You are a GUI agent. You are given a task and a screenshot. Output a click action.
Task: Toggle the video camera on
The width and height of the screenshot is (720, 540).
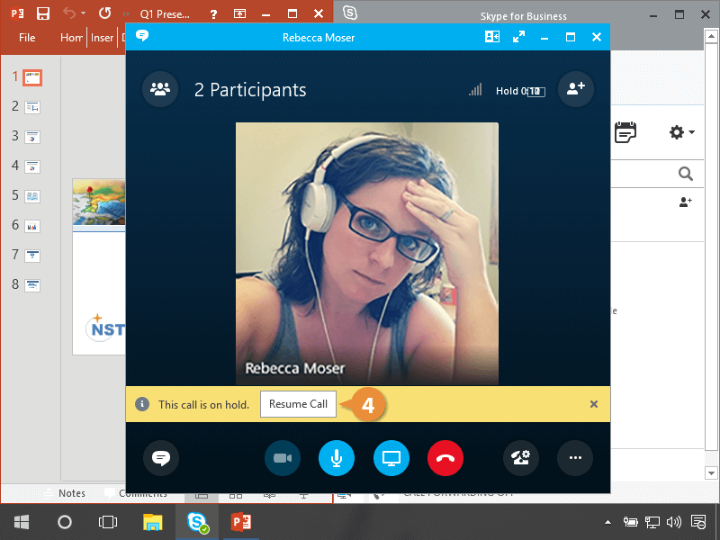pyautogui.click(x=283, y=458)
